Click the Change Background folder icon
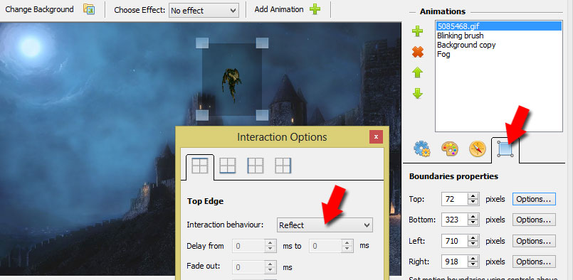Image resolution: width=573 pixels, height=280 pixels. (89, 9)
